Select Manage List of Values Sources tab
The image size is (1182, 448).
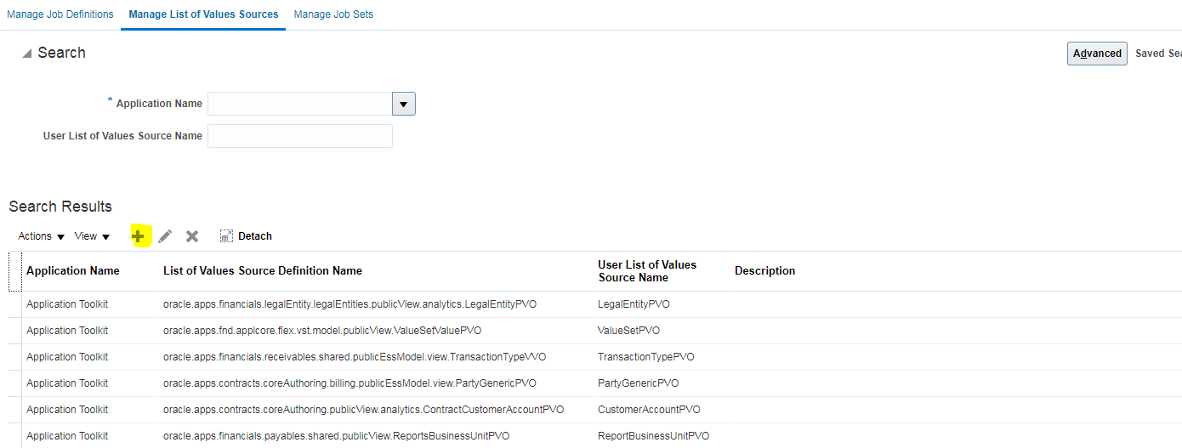pyautogui.click(x=203, y=14)
